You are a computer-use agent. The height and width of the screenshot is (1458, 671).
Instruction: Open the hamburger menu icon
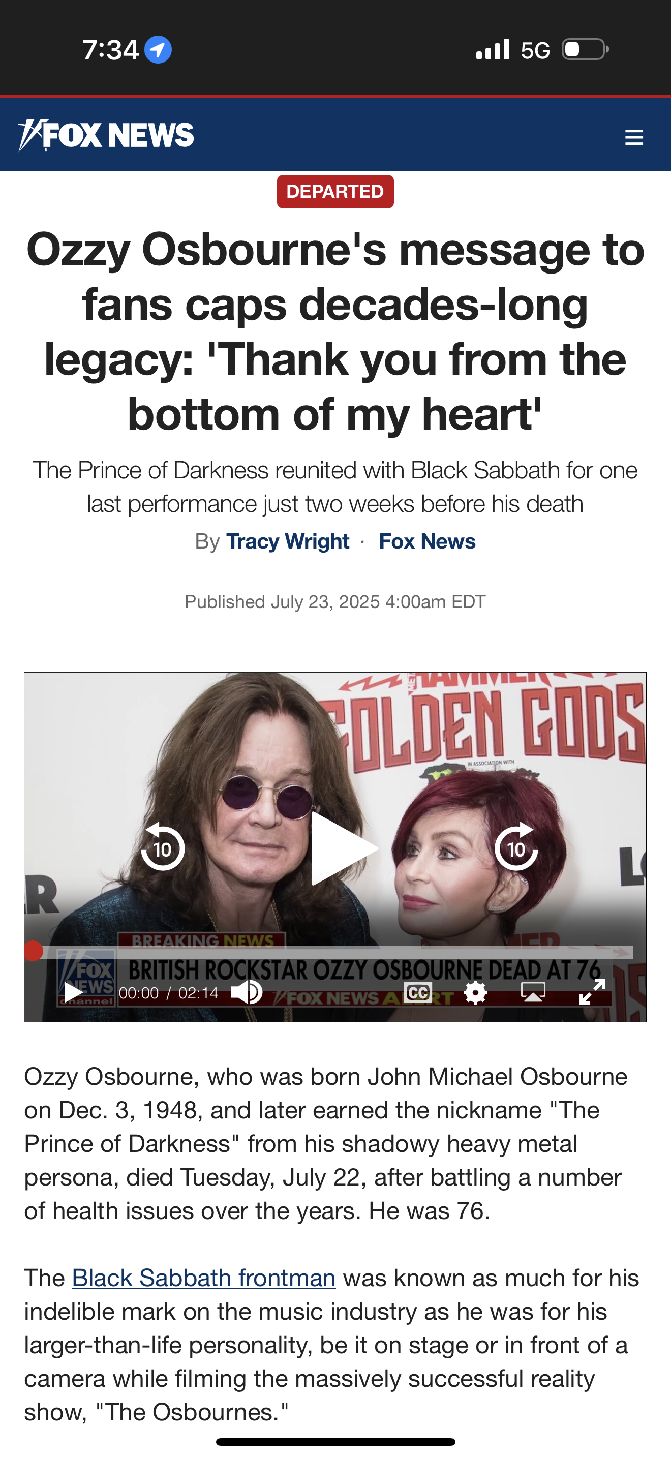click(x=634, y=137)
